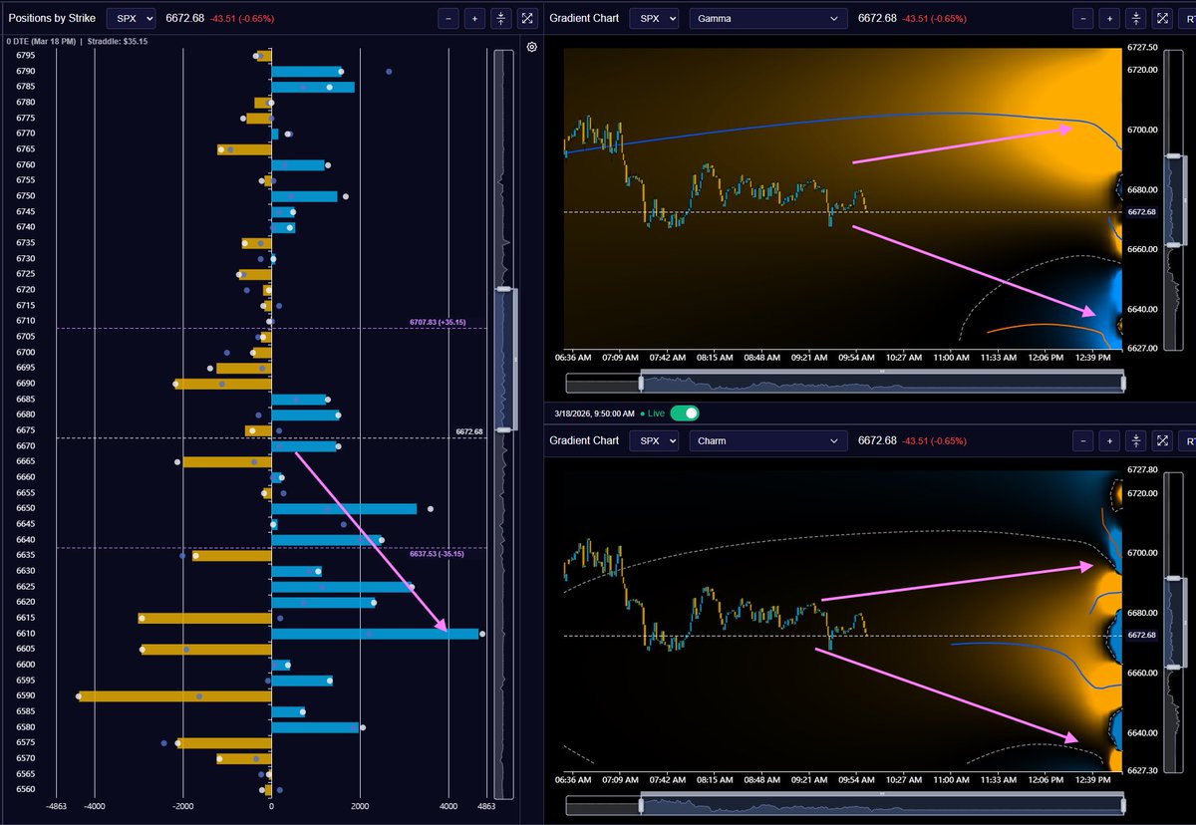Grab lower handle of the strike range slider
Viewport: 1196px width, 825px height.
(x=504, y=429)
